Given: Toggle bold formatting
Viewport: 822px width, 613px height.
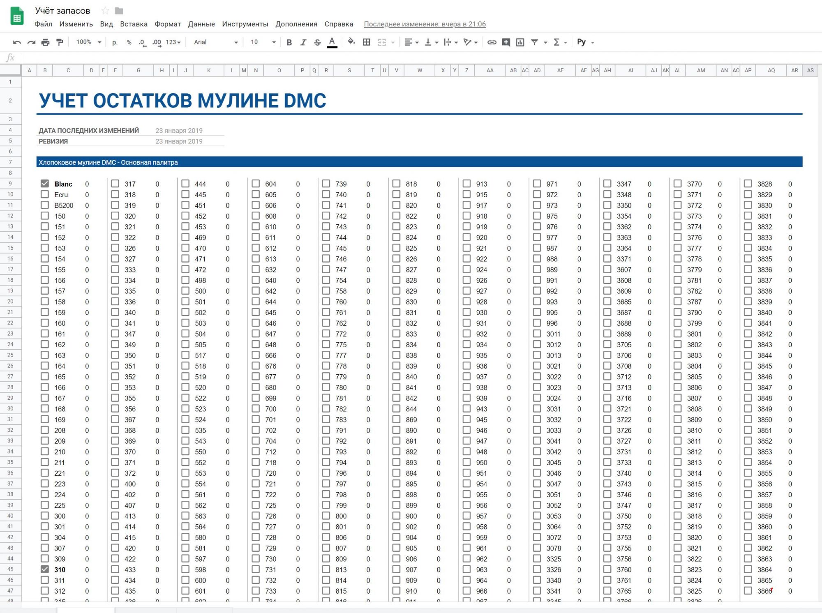Looking at the screenshot, I should 289,42.
